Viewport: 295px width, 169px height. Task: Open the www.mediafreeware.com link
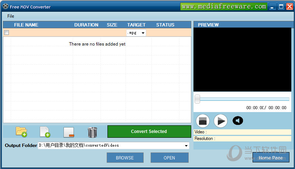tap(224, 7)
